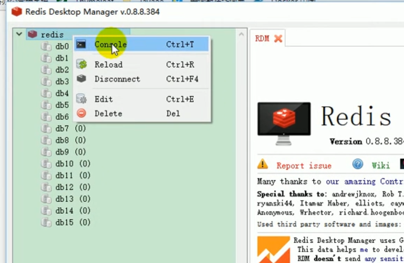Click the Console terminal icon
The image size is (404, 263).
81,45
